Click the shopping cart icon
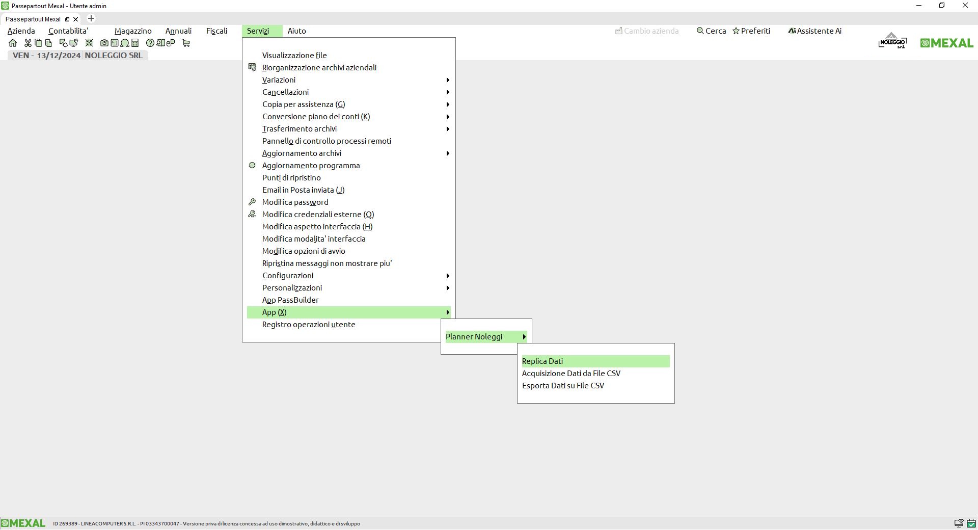The image size is (978, 530). click(x=186, y=43)
